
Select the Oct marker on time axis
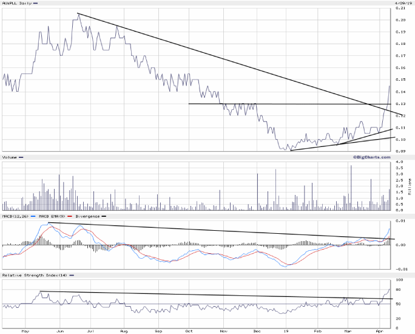pyautogui.click(x=189, y=331)
